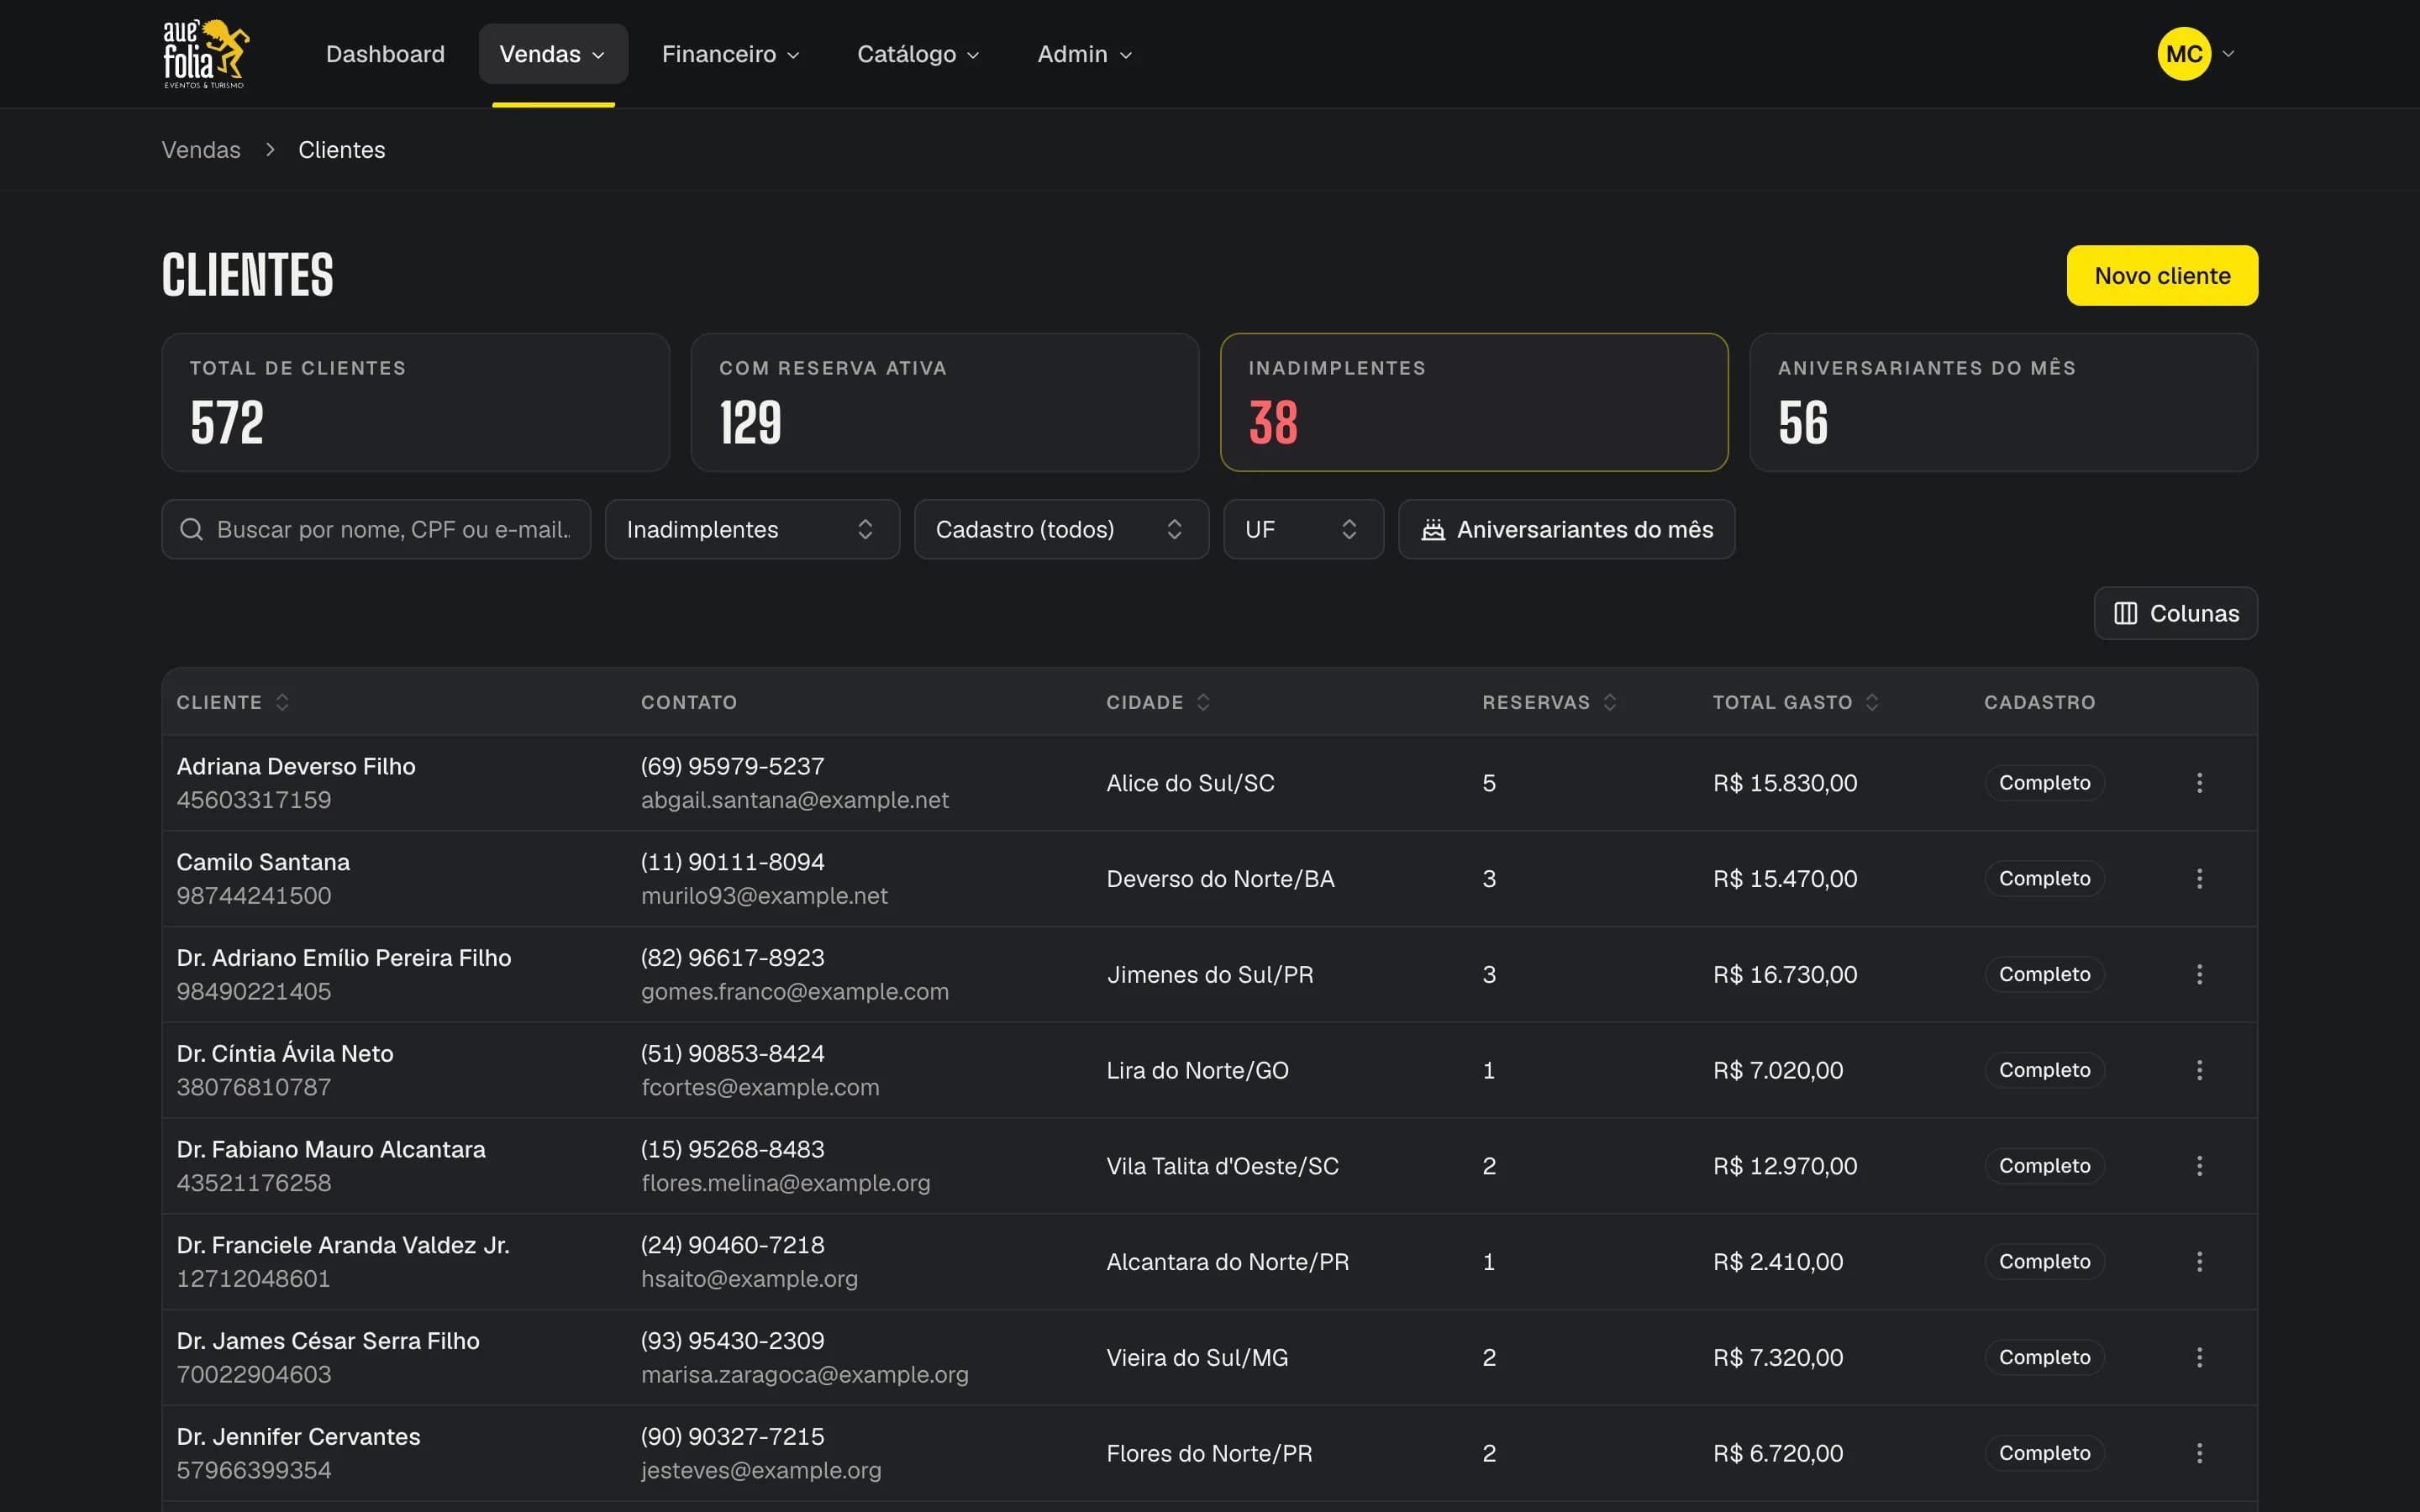Open the Cadastro (todos) dropdown
The image size is (2420, 1512).
tap(1061, 529)
